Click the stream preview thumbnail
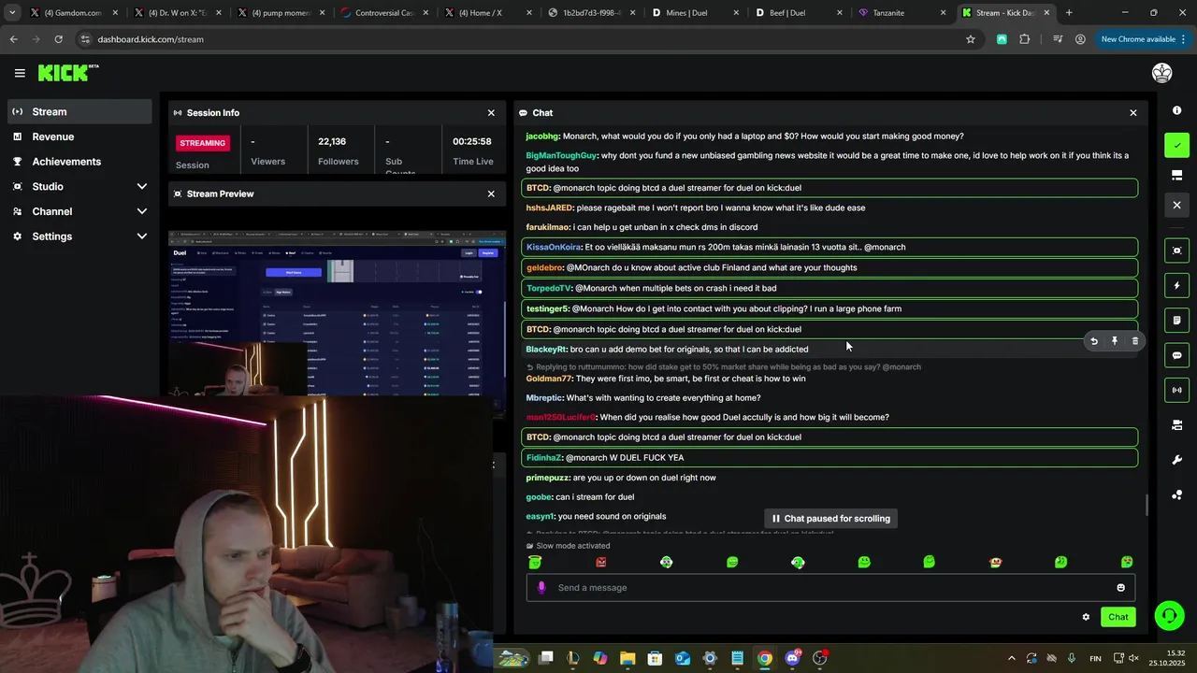Screen dimensions: 1197x673 pos(337,313)
